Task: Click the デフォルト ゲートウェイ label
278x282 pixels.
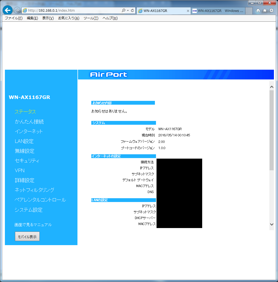Action: pyautogui.click(x=138, y=180)
